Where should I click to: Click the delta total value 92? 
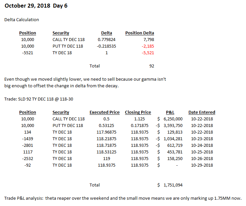click(151, 66)
